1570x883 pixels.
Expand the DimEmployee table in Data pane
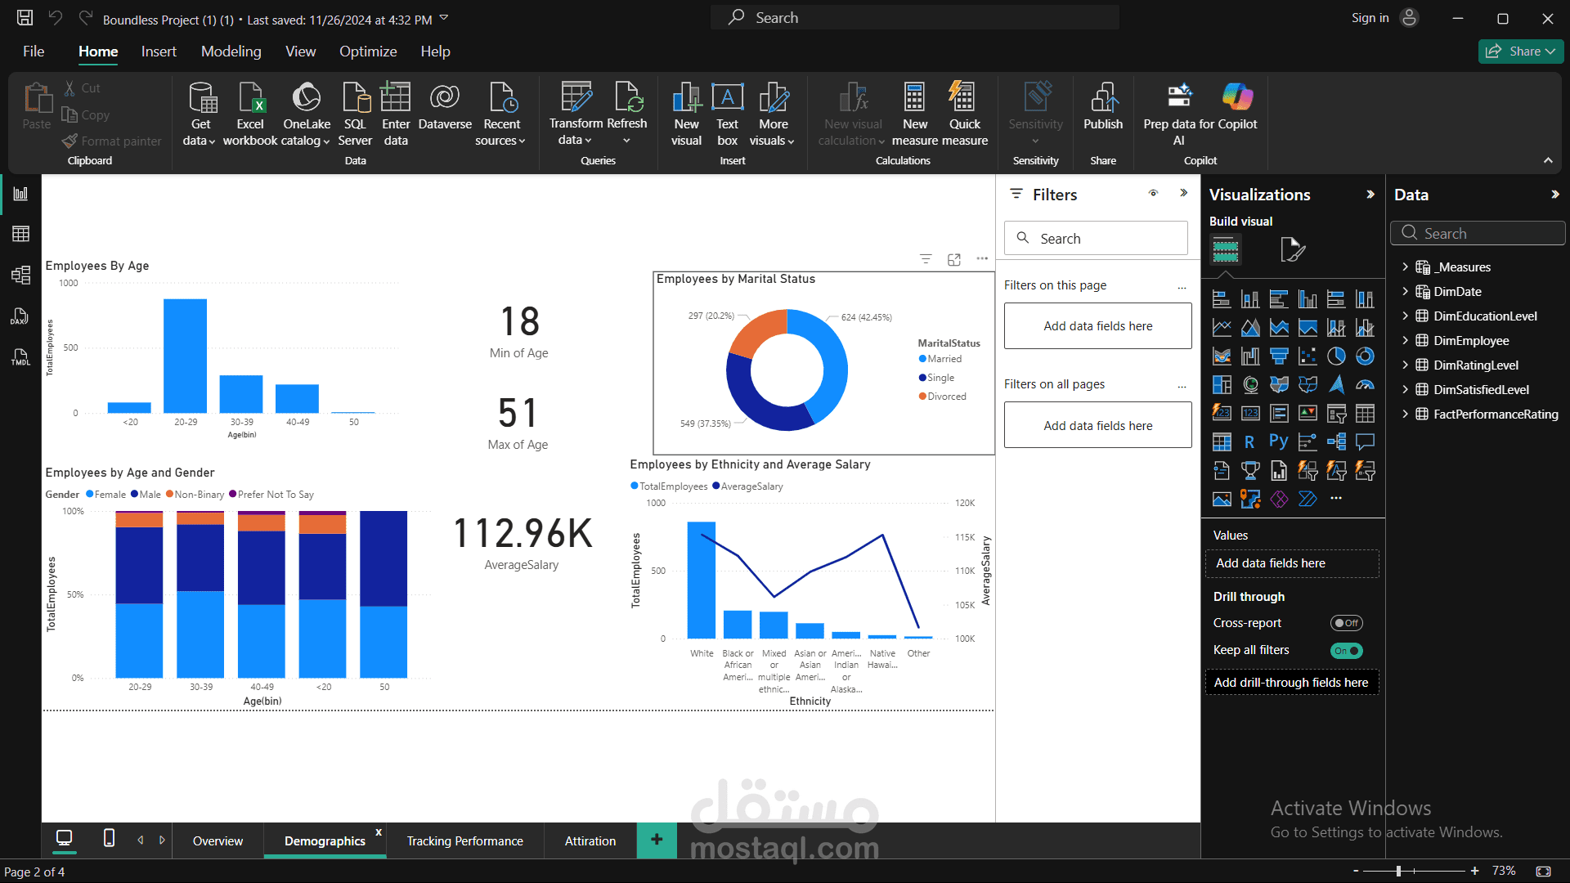point(1406,341)
